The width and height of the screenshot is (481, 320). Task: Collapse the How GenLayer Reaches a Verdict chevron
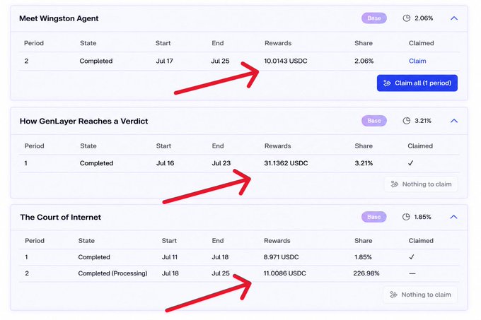coord(454,121)
